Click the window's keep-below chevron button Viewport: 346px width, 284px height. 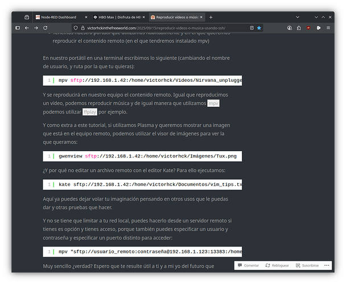(316, 17)
